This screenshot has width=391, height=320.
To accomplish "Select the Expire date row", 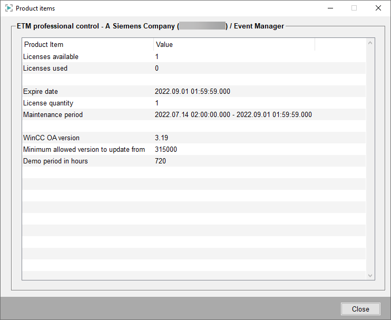I will pyautogui.click(x=41, y=92).
